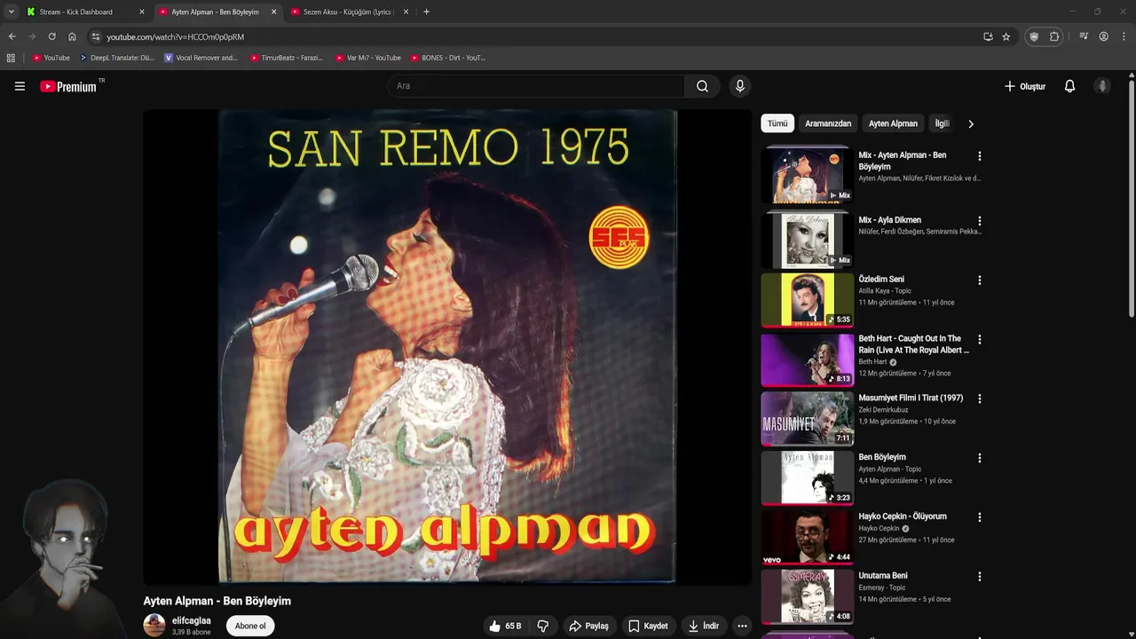Open YouTube notifications bell
The width and height of the screenshot is (1136, 639).
1069,86
